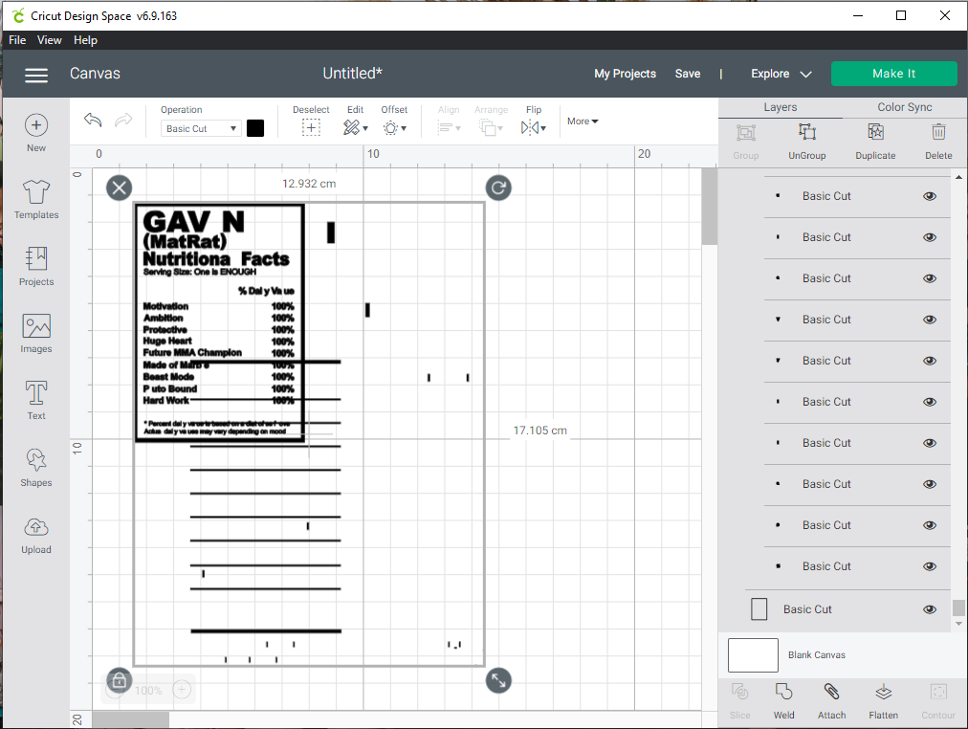Hide the top Basic Cut layer

(929, 196)
